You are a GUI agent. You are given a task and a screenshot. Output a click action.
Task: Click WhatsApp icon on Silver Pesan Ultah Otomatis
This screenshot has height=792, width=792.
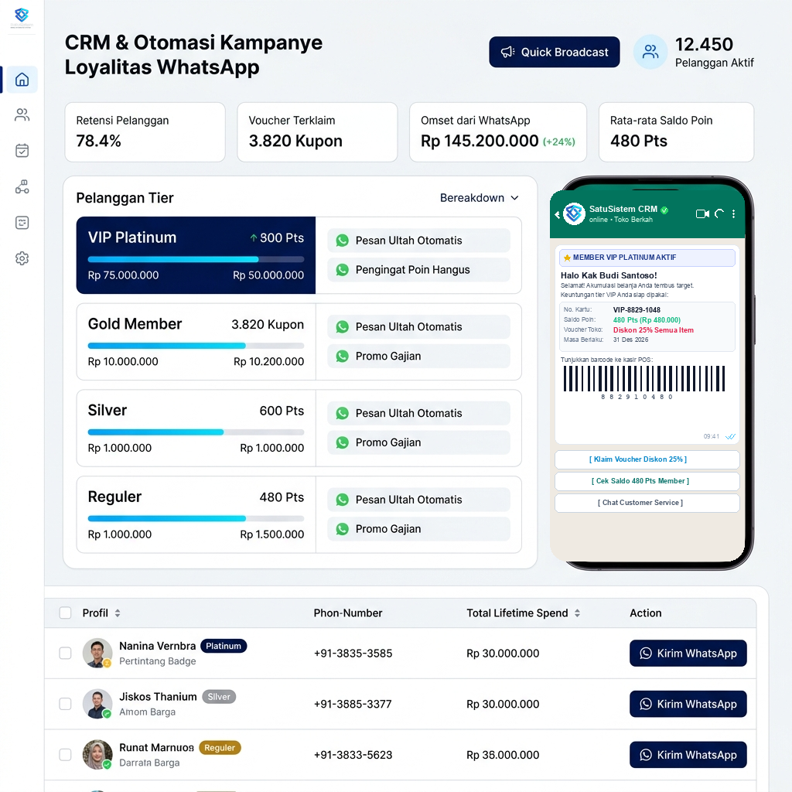(343, 413)
